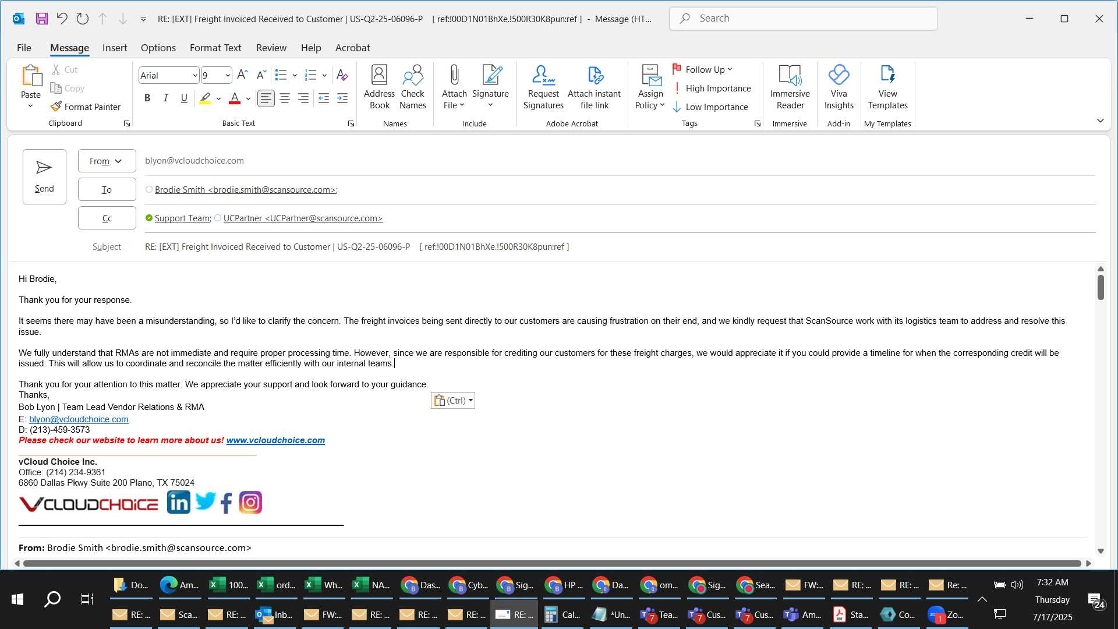Switch to Review tab
The image size is (1118, 629).
(x=271, y=48)
